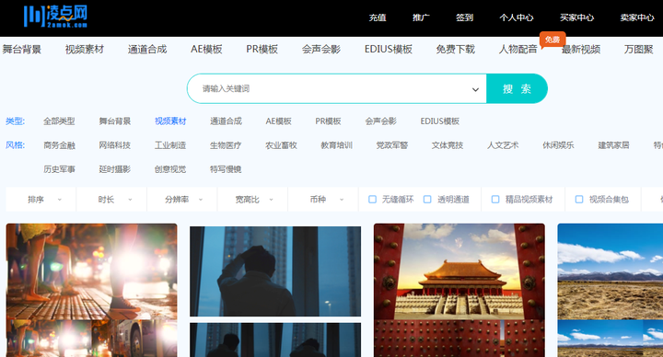Go to EDIUS模板 in main navigation
This screenshot has height=357, width=663.
click(389, 50)
